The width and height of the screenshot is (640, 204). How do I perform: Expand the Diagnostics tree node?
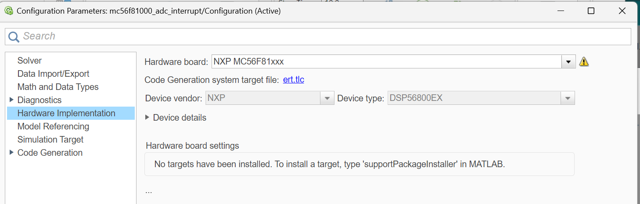[11, 100]
